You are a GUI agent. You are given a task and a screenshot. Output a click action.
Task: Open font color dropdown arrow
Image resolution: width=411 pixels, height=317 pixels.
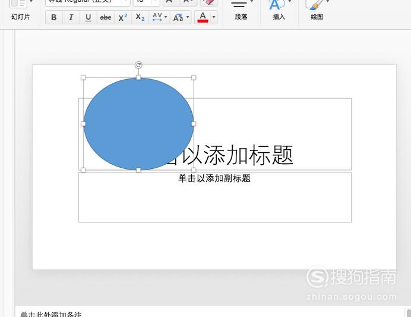[x=214, y=17]
